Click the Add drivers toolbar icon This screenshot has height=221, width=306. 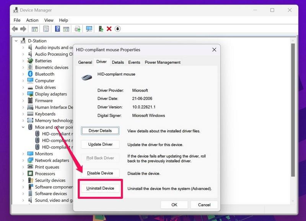click(x=101, y=29)
